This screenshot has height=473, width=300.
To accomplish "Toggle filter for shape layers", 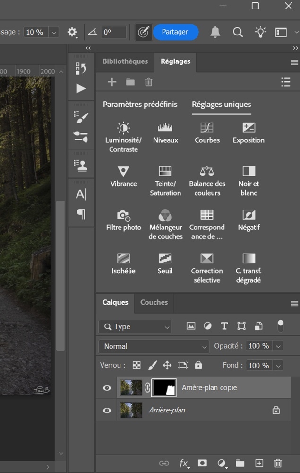I will coord(241,326).
